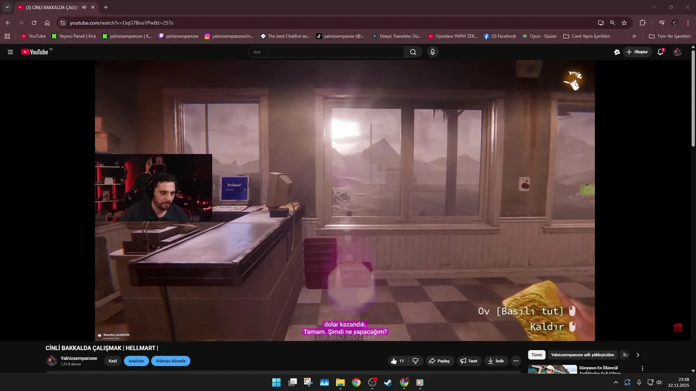Click the YouTube search magnifier button
This screenshot has width=696, height=391.
(x=413, y=52)
